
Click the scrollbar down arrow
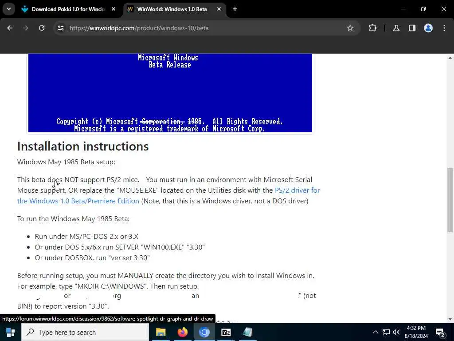(450, 319)
